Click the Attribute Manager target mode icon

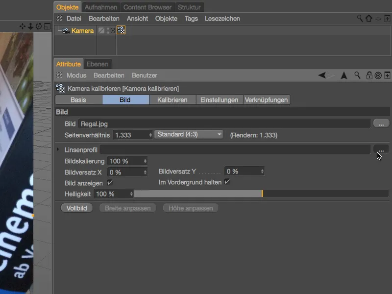(x=378, y=75)
